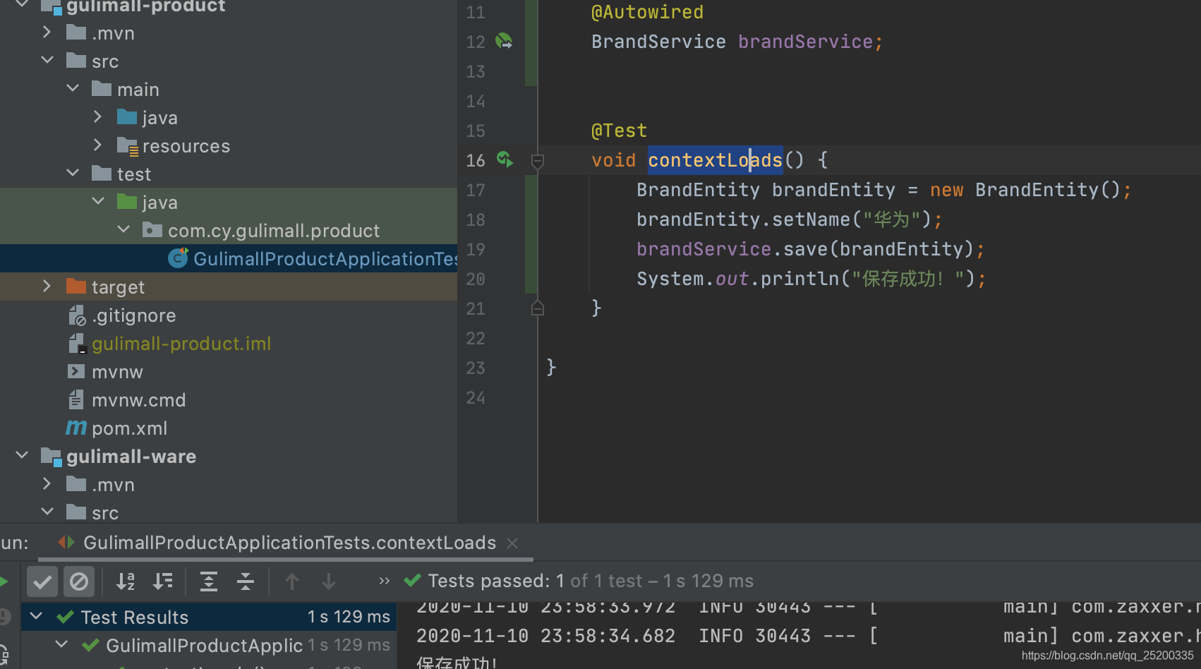Collapse the test folder
1201x669 pixels.
[x=73, y=174]
